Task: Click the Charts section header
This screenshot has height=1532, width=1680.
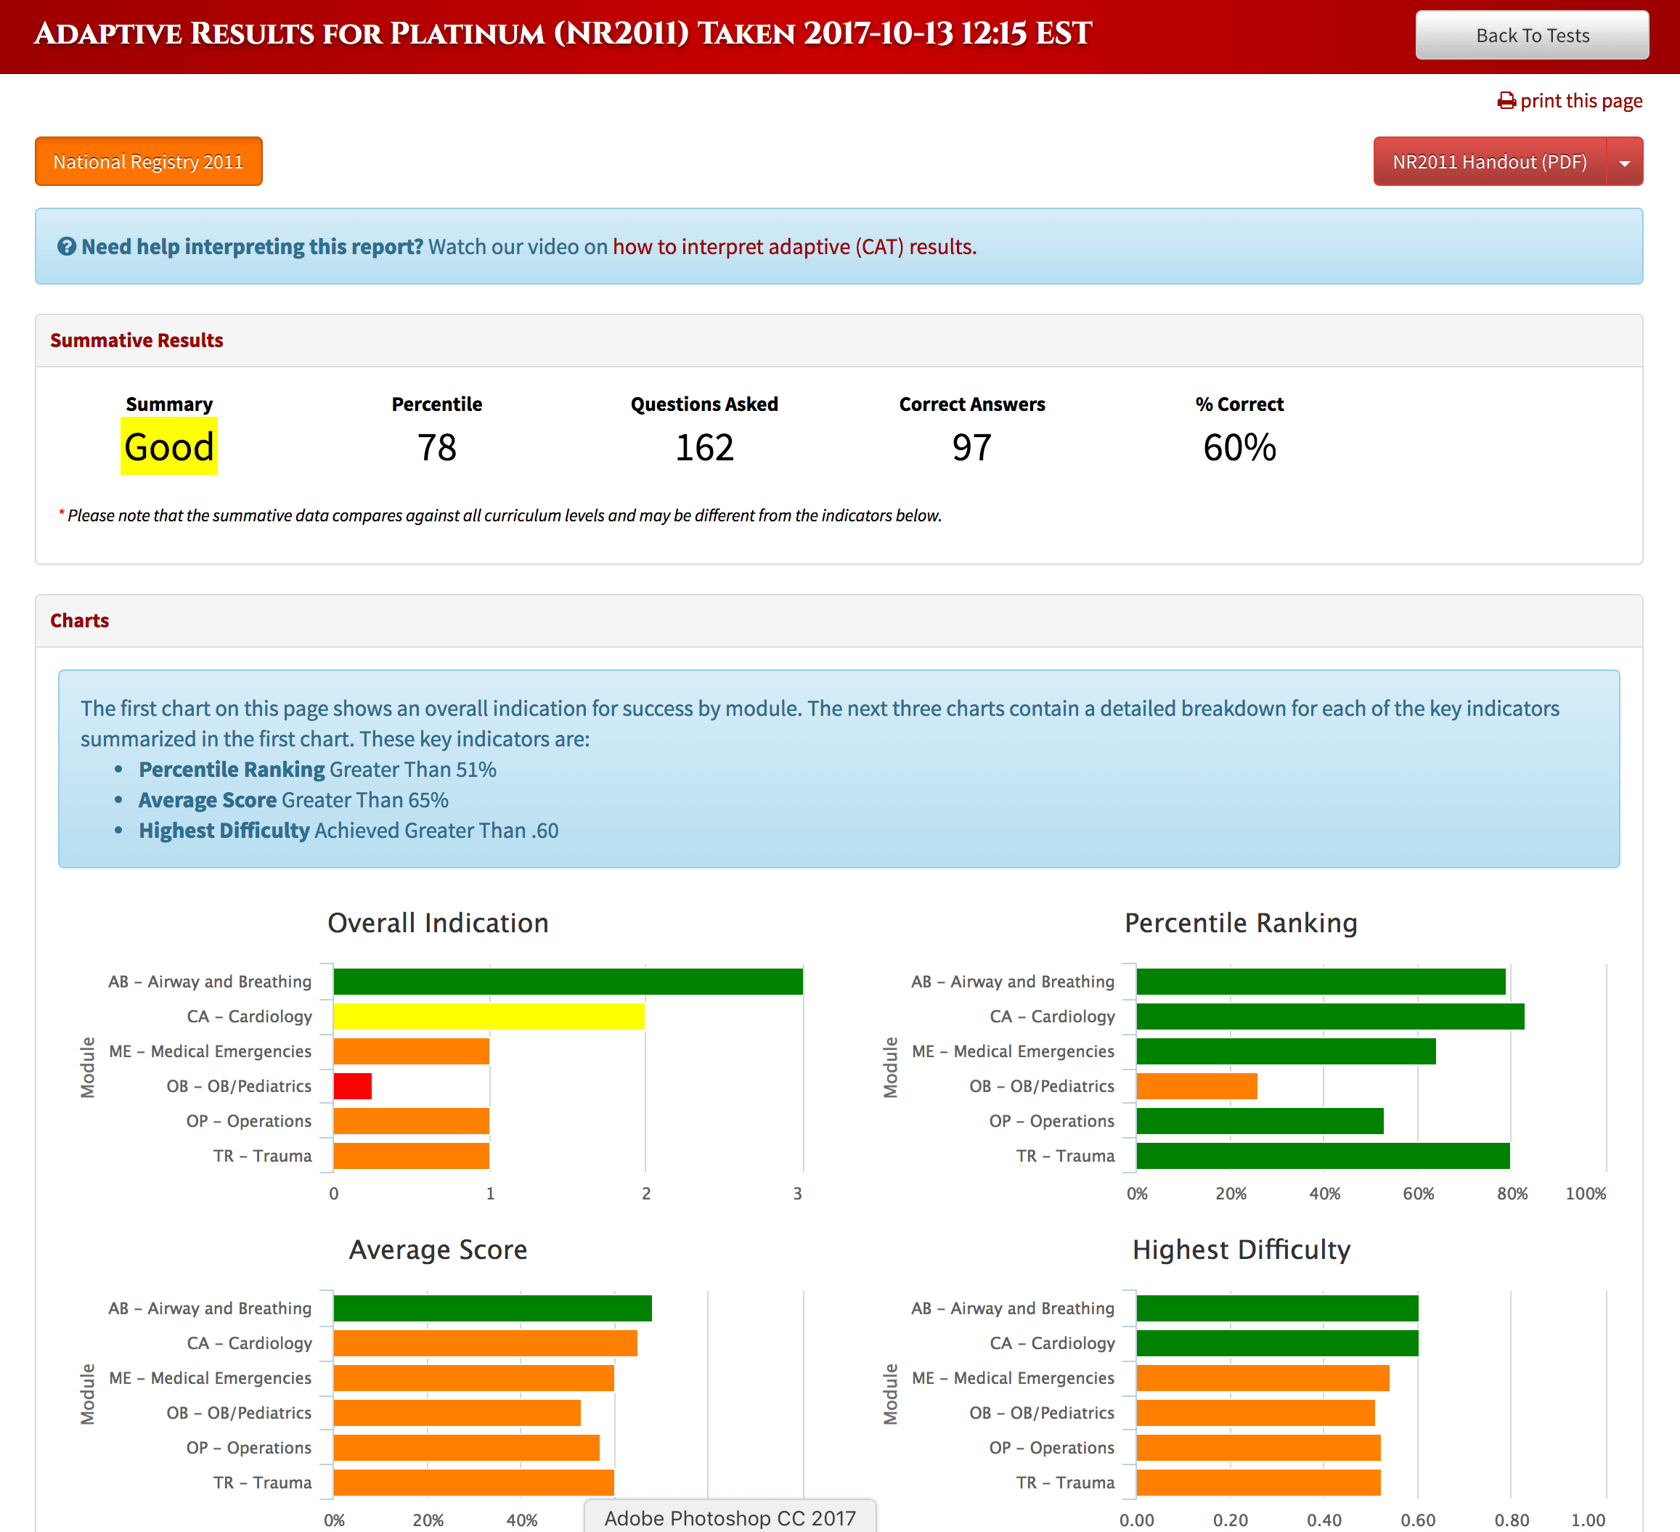Action: click(x=79, y=620)
